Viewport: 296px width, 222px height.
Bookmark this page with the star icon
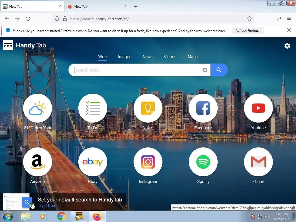[249, 18]
